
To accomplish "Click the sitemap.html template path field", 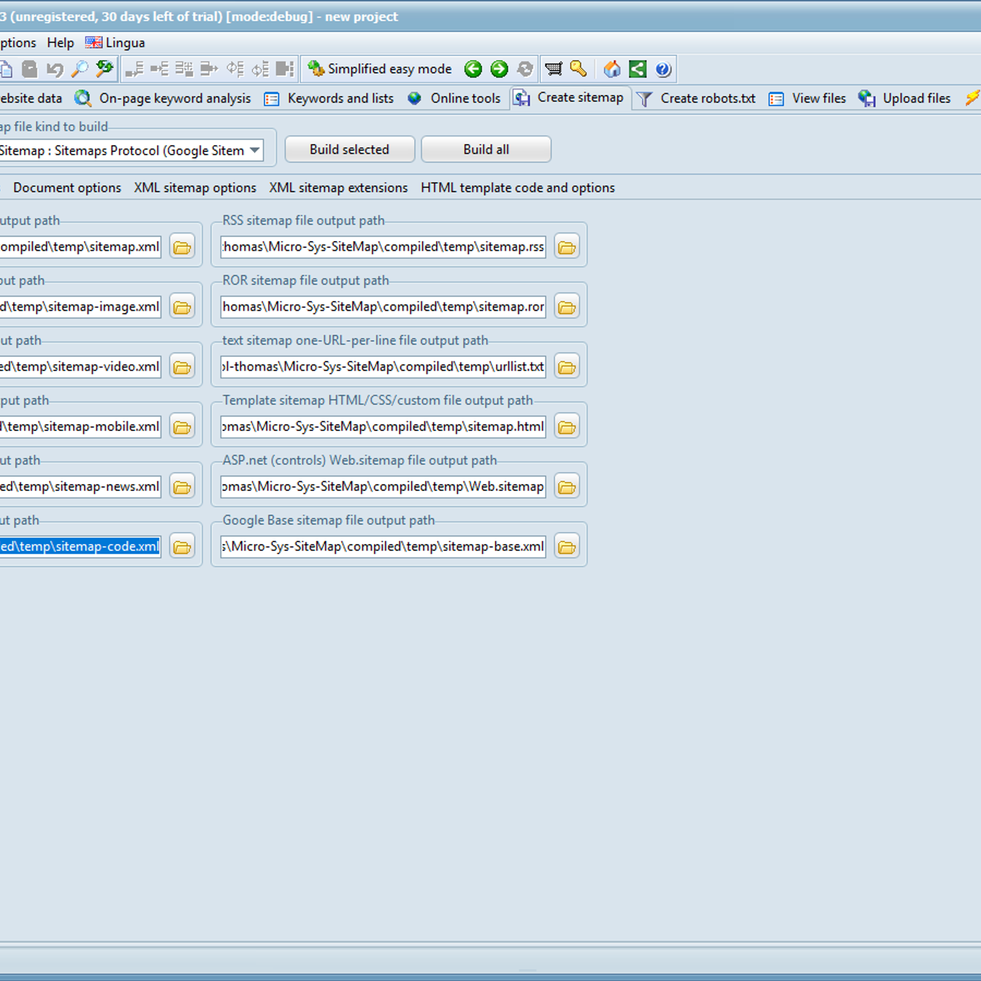I will point(383,427).
